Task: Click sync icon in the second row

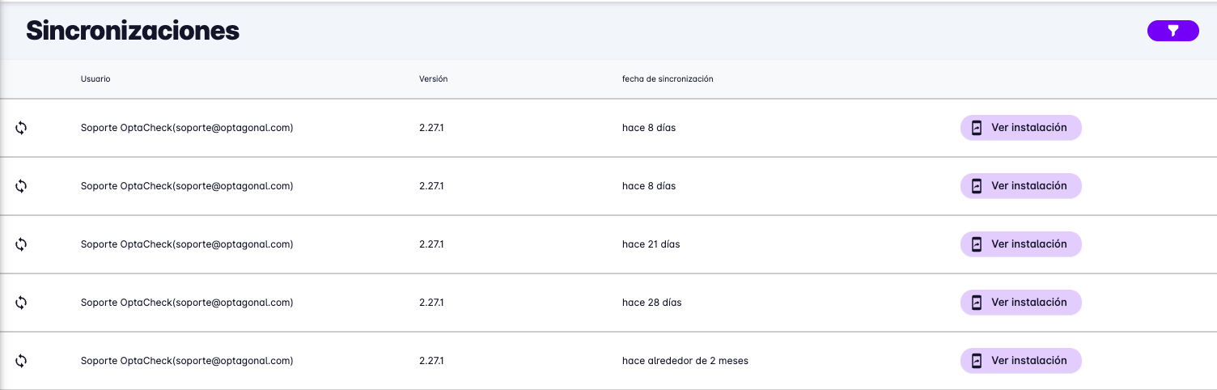Action: pyautogui.click(x=21, y=186)
